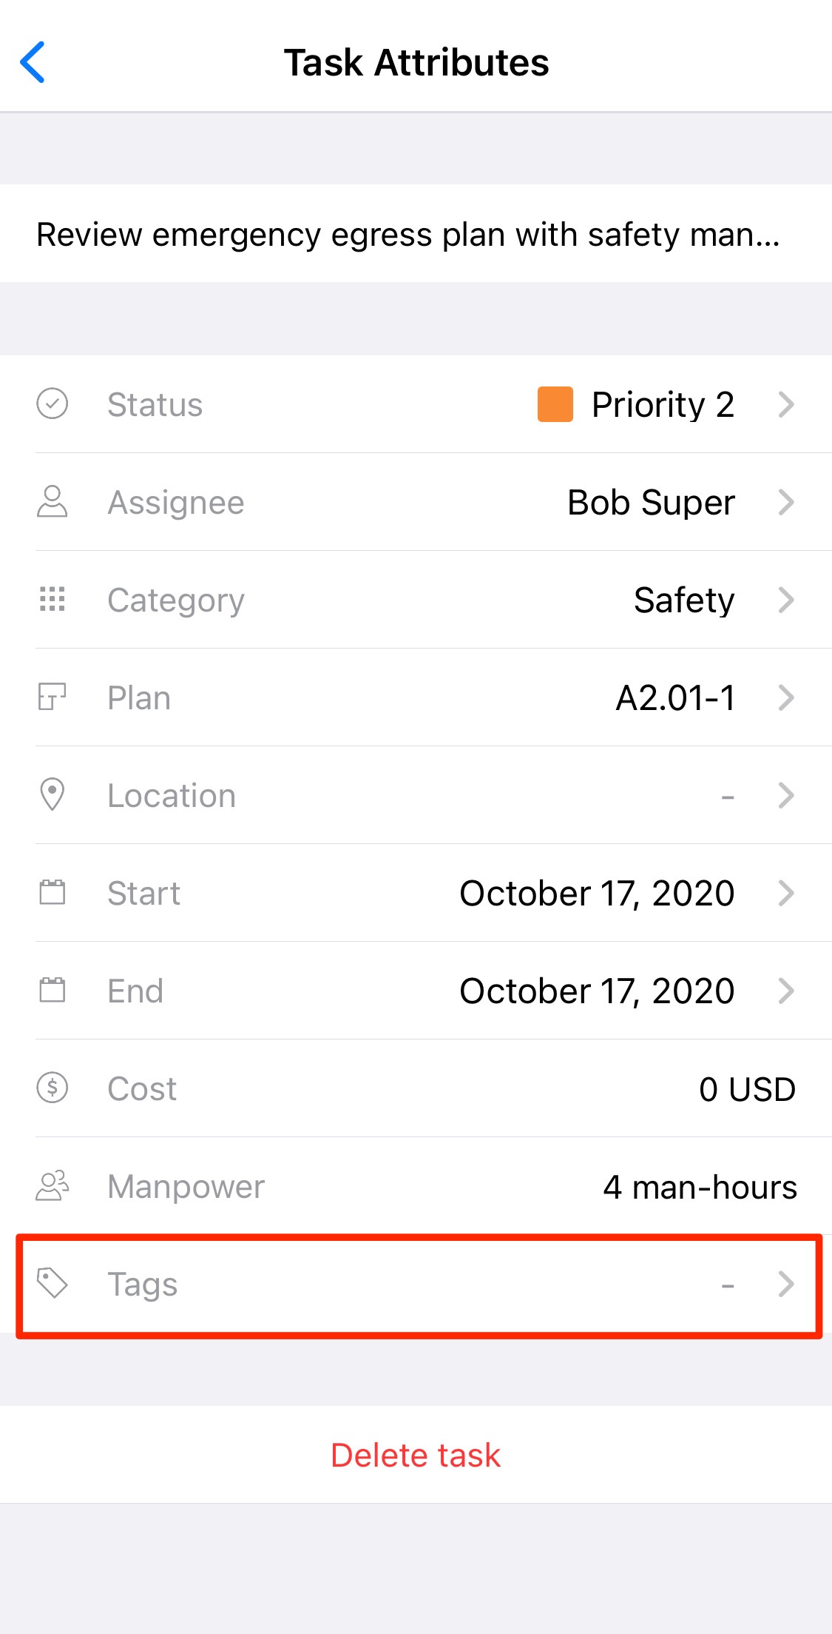Tap the Start calendar icon
Viewport: 832px width, 1634px height.
coord(53,892)
